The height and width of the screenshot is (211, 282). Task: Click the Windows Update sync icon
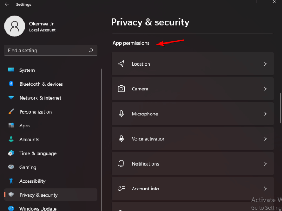coord(11,208)
